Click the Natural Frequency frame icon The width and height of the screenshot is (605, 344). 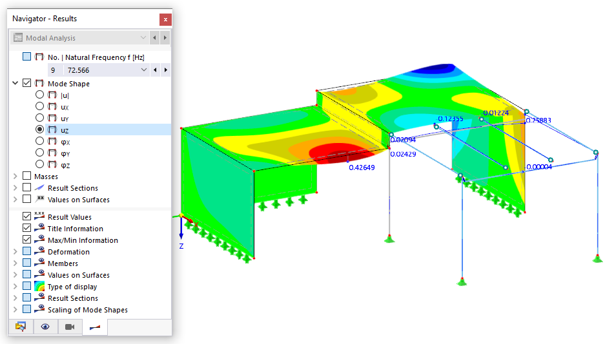coord(39,57)
